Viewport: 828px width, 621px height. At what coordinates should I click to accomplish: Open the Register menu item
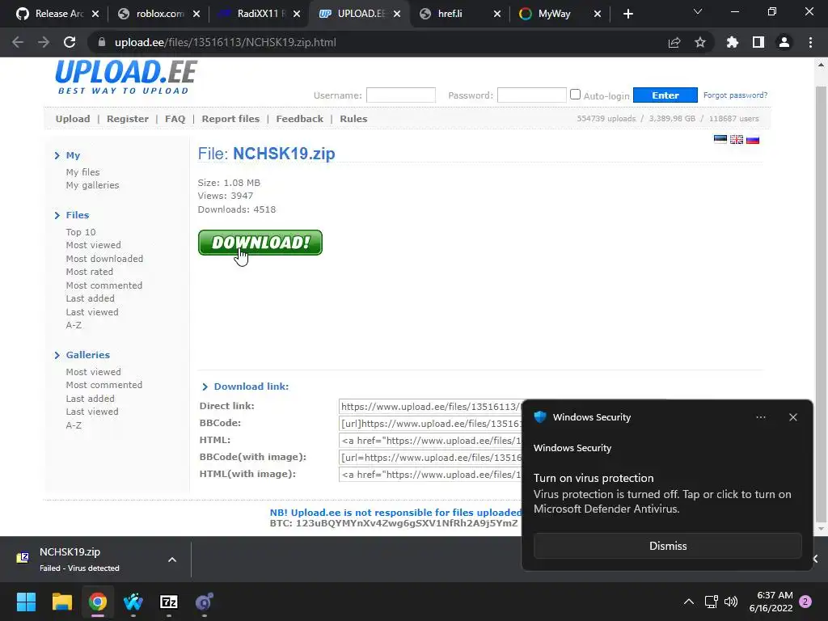(x=128, y=119)
